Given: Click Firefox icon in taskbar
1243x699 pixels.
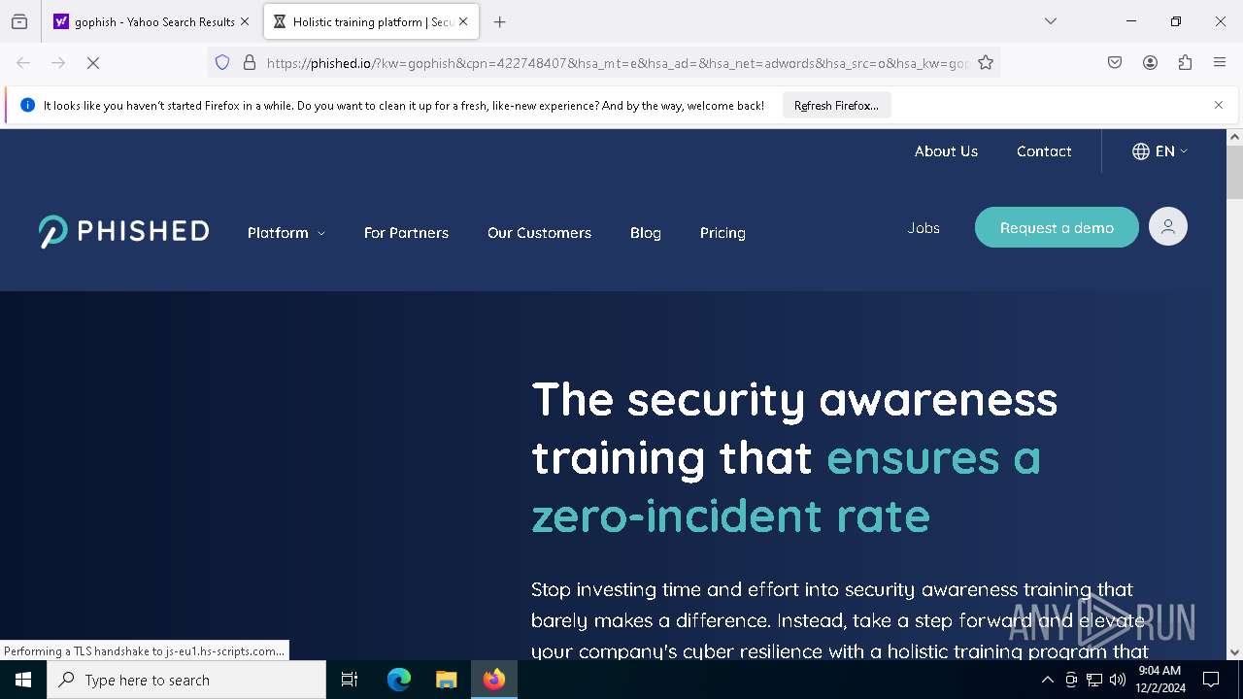Looking at the screenshot, I should (x=494, y=680).
